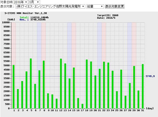
Task: Click x-axis day label 15
Action: [x=74, y=110]
